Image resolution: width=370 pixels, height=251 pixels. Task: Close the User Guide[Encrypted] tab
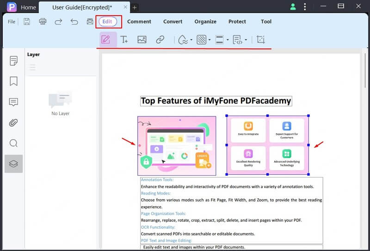pyautogui.click(x=125, y=7)
